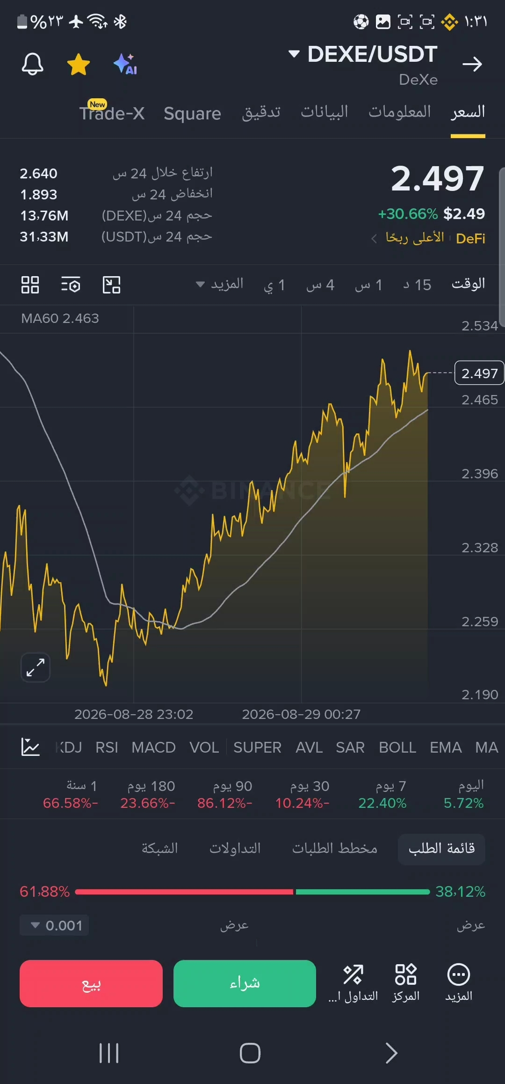Tap the red sell ratio bar 61.88%
505x1084 pixels.
(x=184, y=892)
